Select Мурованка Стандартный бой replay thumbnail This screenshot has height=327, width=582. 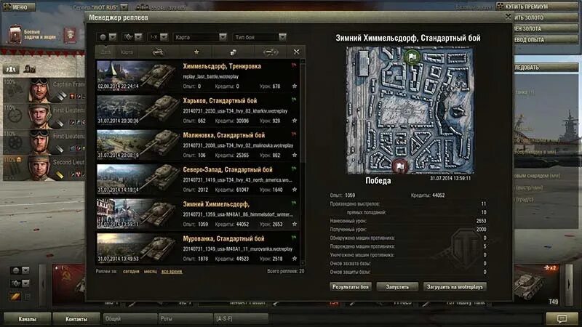click(137, 248)
